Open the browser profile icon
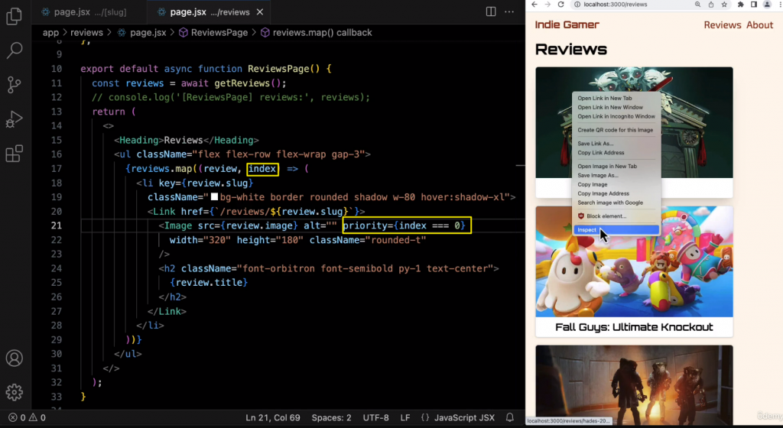Viewport: 783px width, 428px height. [x=767, y=5]
